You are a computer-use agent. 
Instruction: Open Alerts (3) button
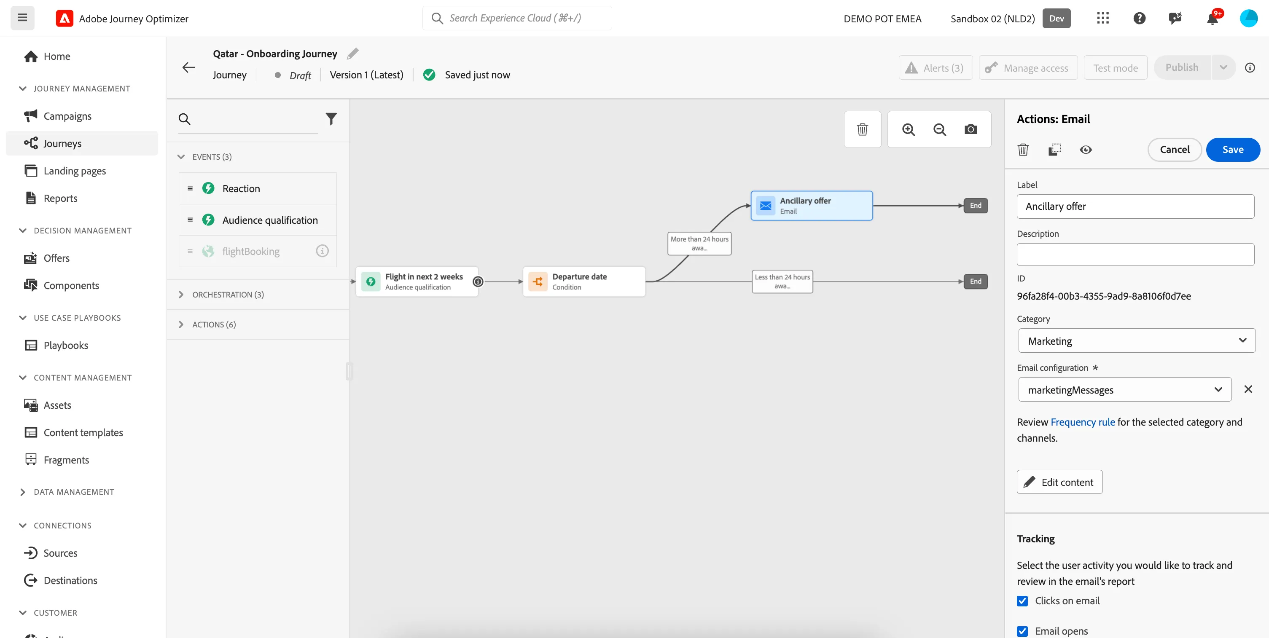tap(935, 67)
